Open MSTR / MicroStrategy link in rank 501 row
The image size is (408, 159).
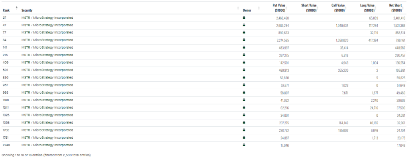pos(47,70)
